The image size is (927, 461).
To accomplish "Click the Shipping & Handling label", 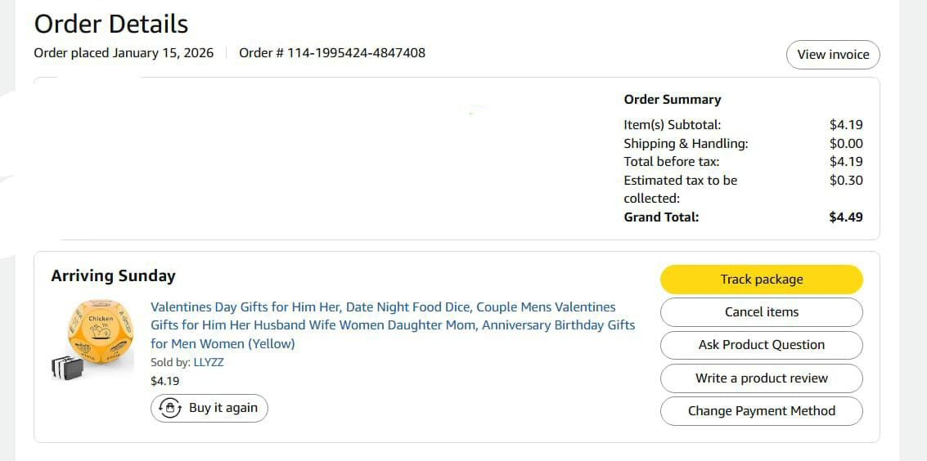I will [686, 144].
